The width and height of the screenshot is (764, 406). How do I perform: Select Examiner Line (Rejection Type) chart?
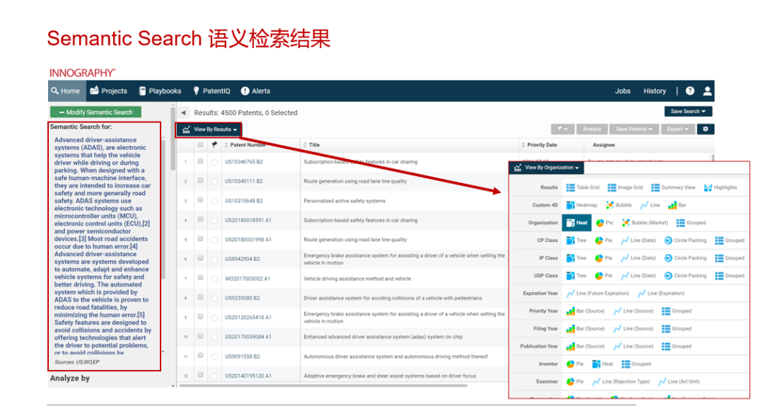tap(621, 382)
